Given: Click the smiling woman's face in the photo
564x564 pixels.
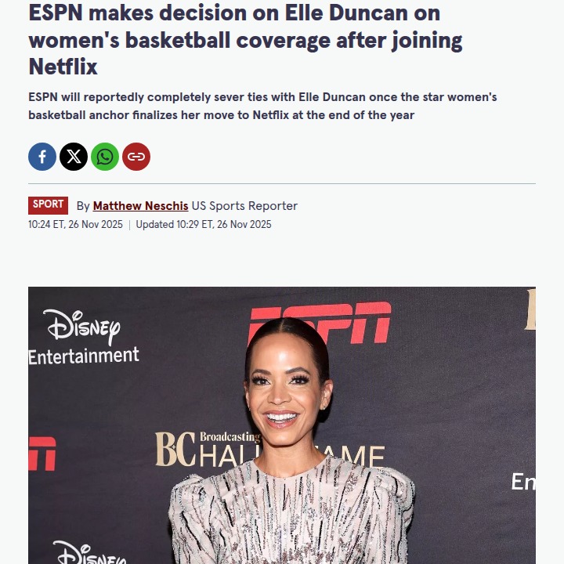Looking at the screenshot, I should coord(284,390).
